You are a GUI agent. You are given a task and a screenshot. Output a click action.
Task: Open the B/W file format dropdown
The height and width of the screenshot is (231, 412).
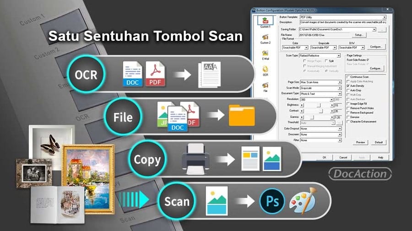point(363,48)
